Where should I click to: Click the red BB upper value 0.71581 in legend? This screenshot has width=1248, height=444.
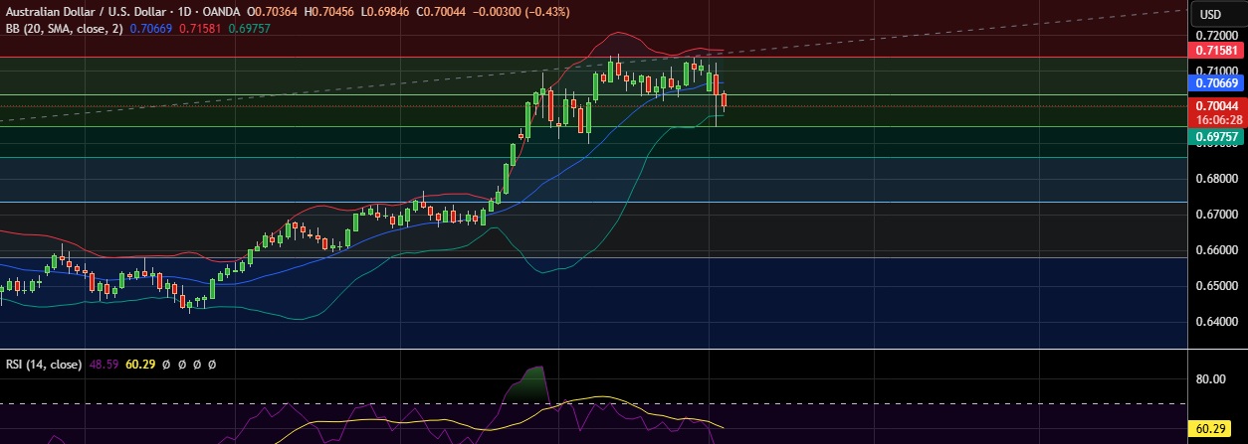click(202, 29)
